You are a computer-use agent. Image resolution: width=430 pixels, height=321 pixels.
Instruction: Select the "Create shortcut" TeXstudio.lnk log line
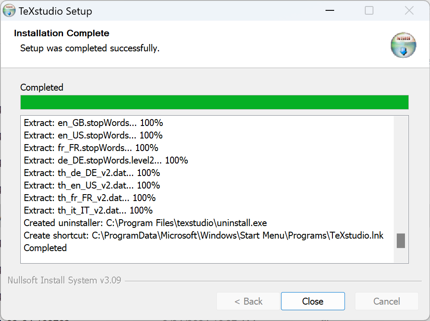click(x=203, y=236)
